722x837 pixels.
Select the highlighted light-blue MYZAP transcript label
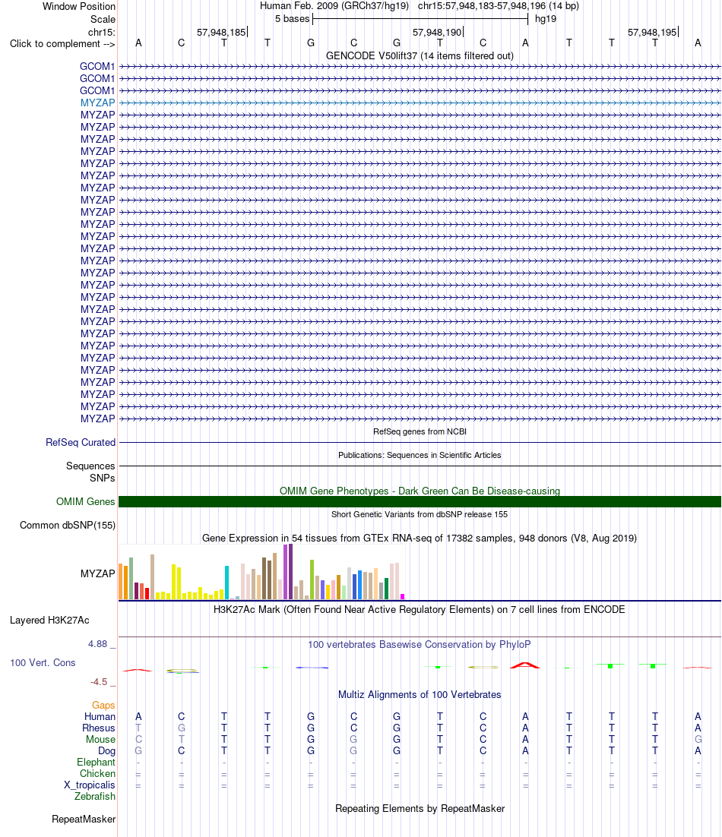98,103
